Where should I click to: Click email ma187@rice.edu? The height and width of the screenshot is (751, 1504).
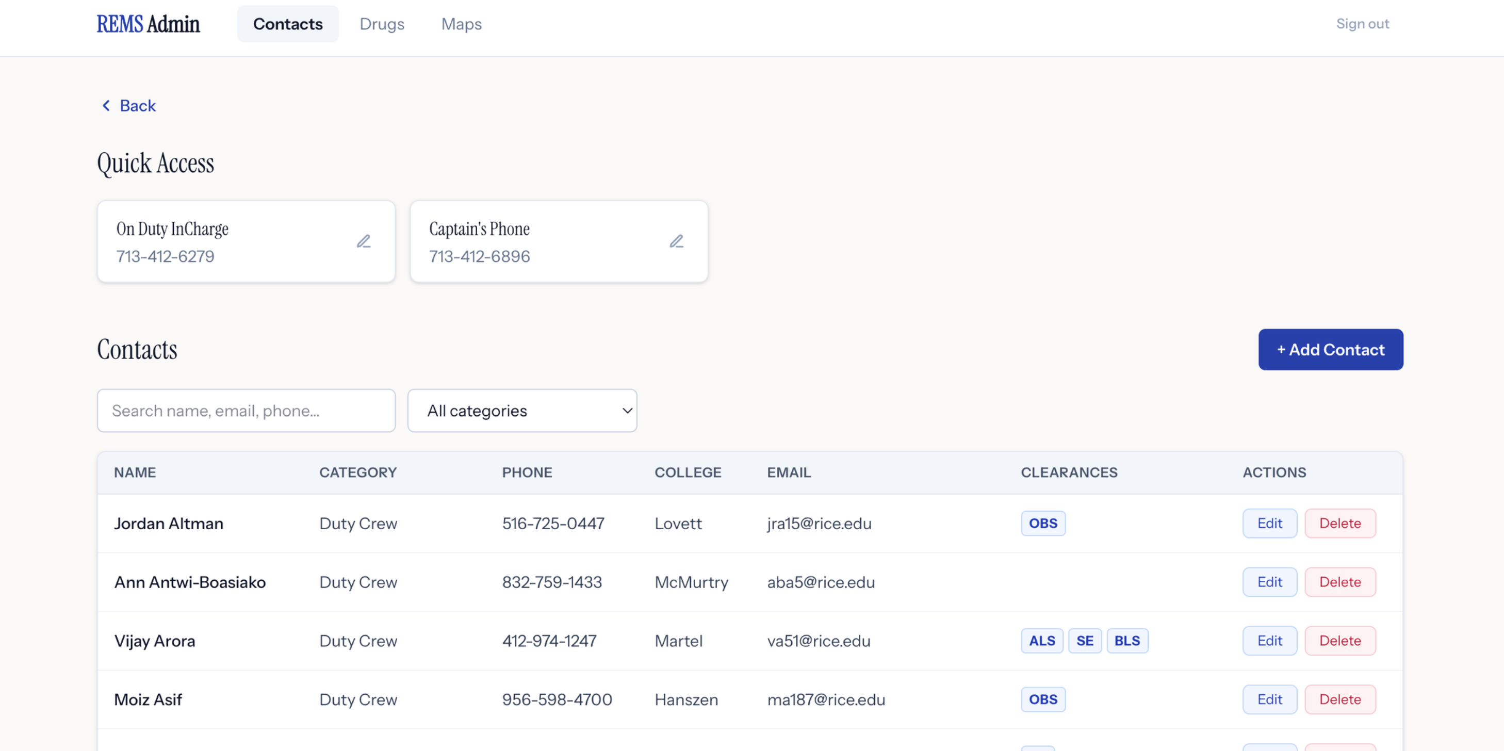[826, 699]
